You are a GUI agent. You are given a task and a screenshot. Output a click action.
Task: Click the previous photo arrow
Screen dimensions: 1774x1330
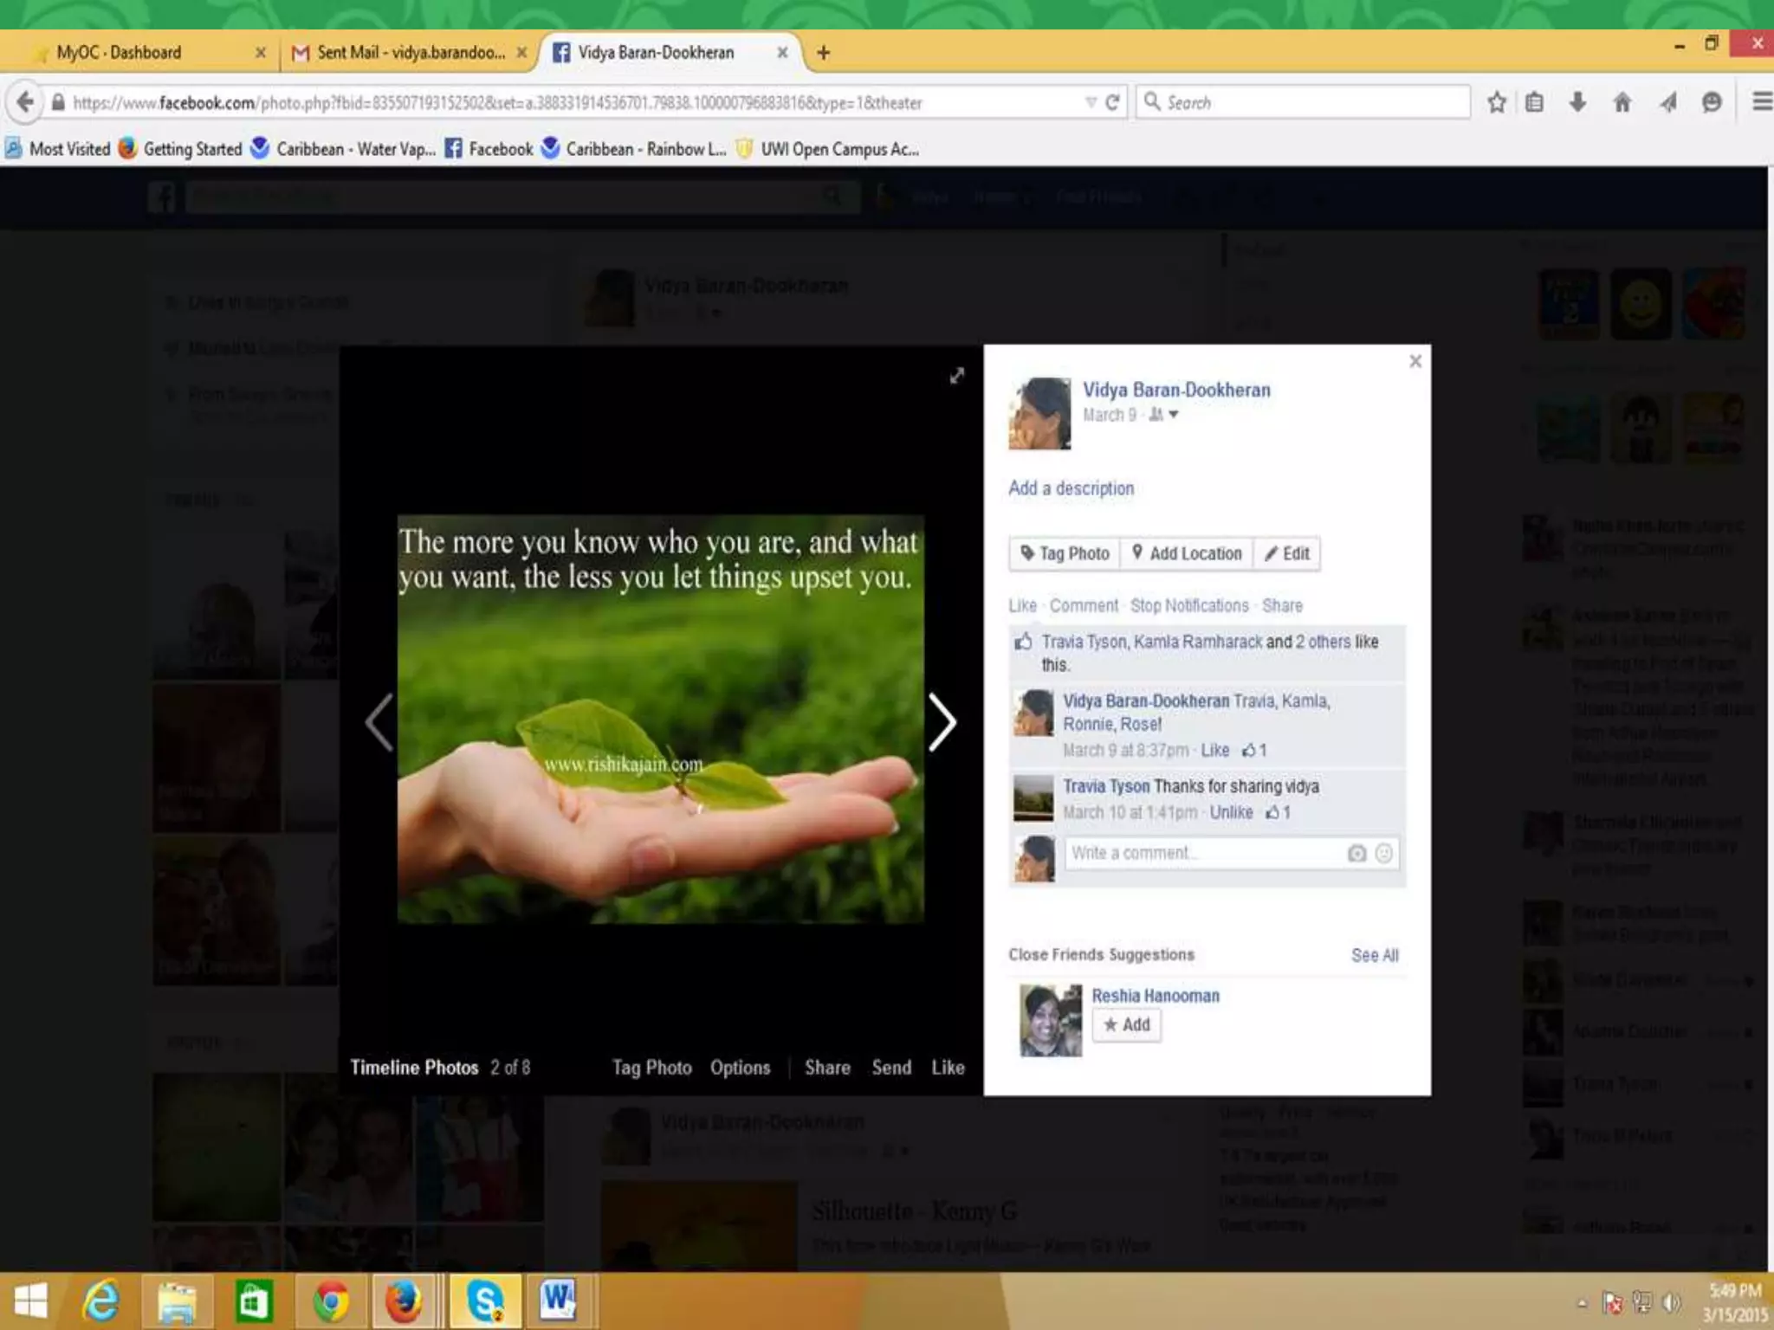(379, 721)
